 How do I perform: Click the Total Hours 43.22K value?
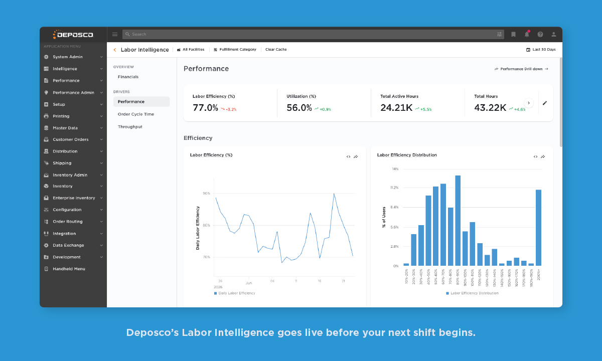490,108
